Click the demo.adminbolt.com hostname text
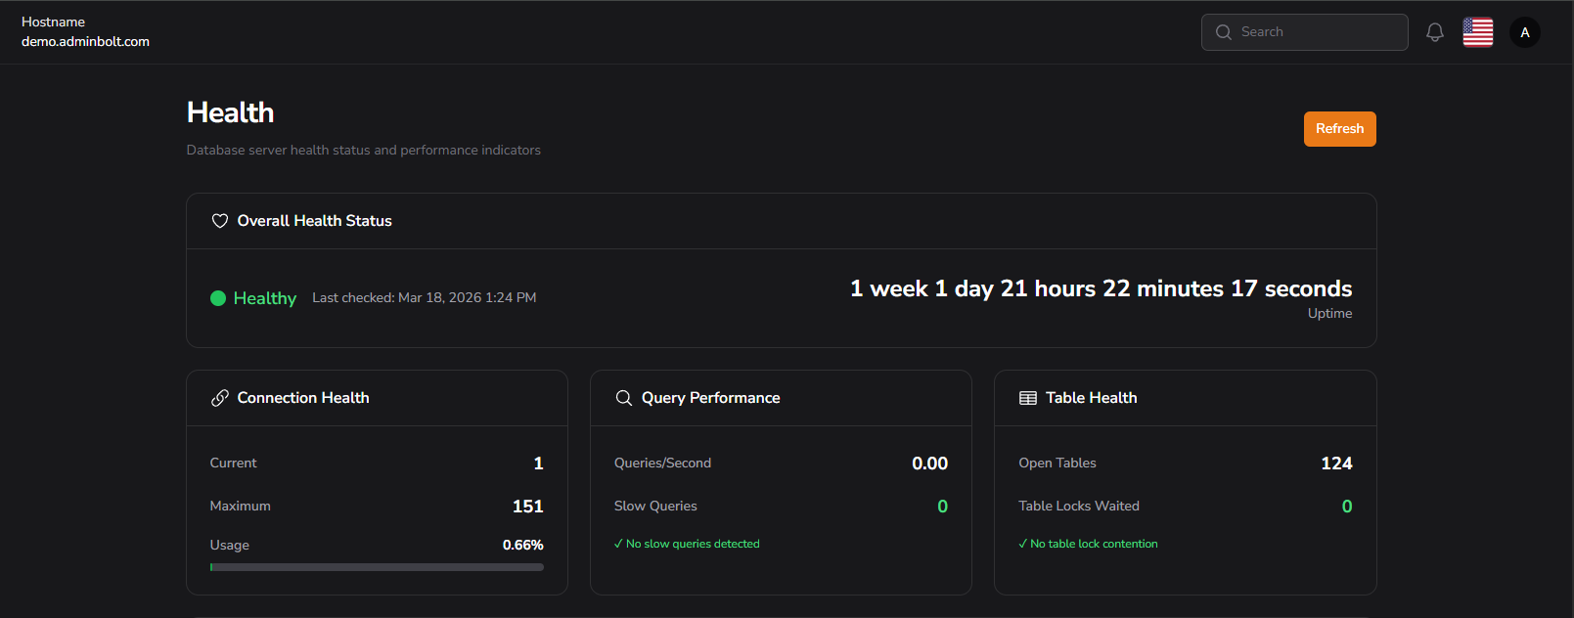Viewport: 1574px width, 618px height. click(x=85, y=42)
